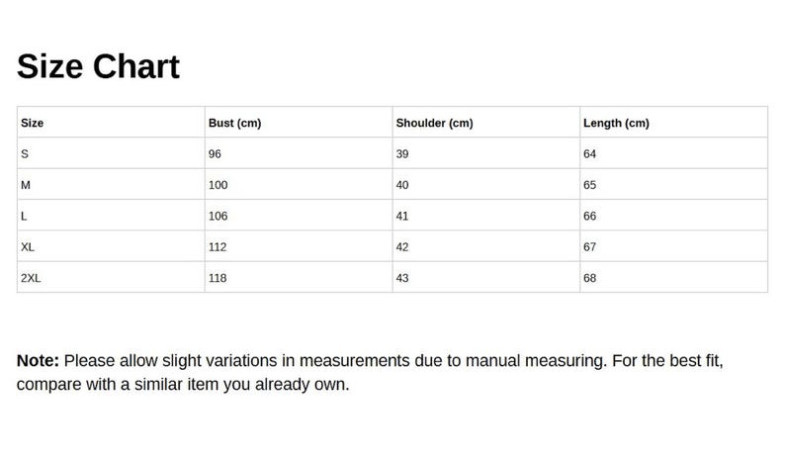Click length value 68 in 2XL row
The image size is (785, 461).
click(590, 278)
